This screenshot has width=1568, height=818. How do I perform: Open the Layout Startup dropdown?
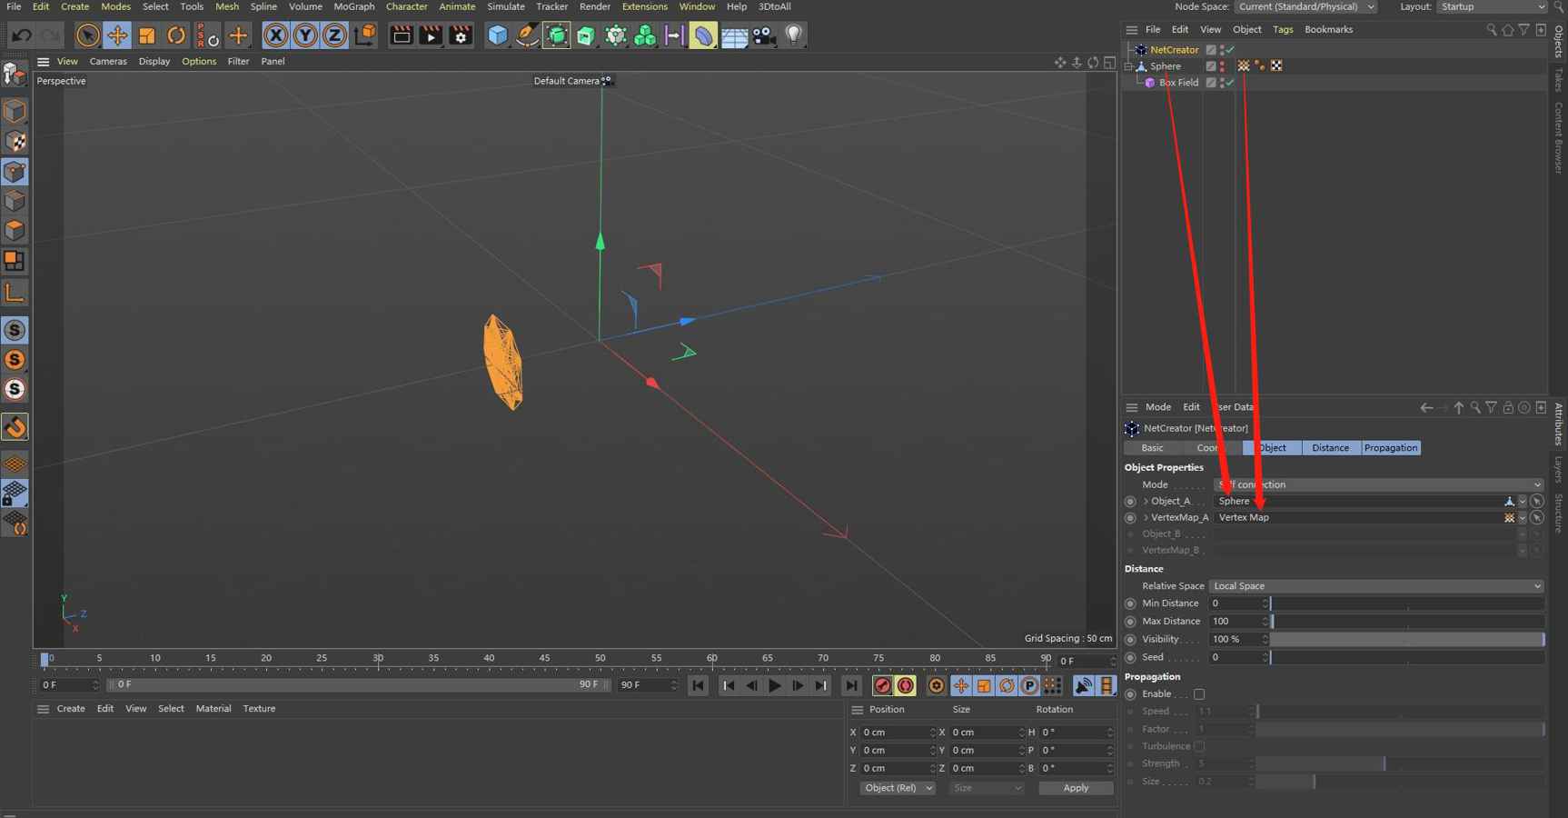1491,6
